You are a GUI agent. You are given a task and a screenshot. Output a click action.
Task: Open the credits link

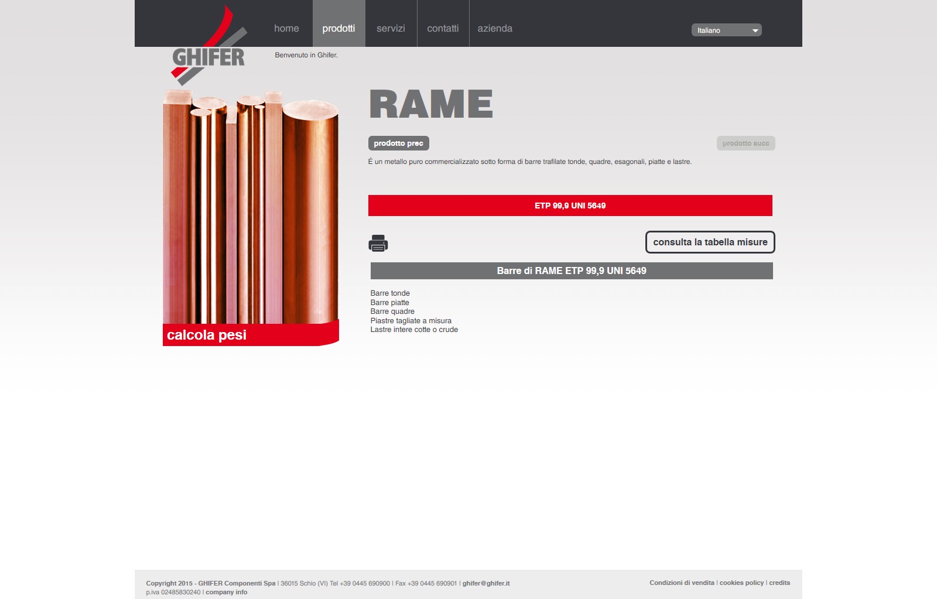[779, 583]
